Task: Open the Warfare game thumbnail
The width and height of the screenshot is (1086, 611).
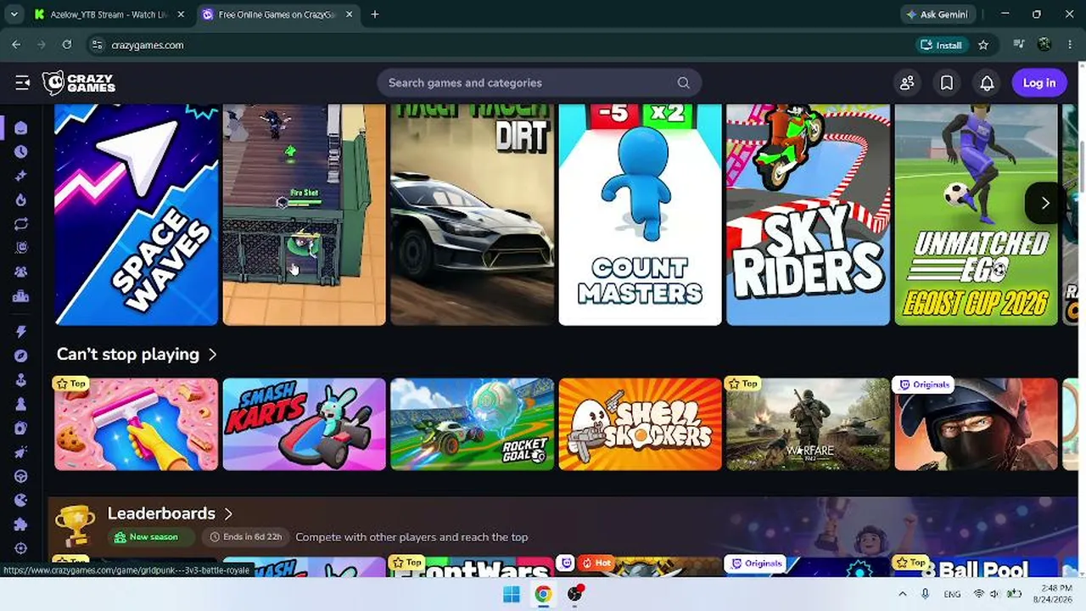Action: coord(809,424)
